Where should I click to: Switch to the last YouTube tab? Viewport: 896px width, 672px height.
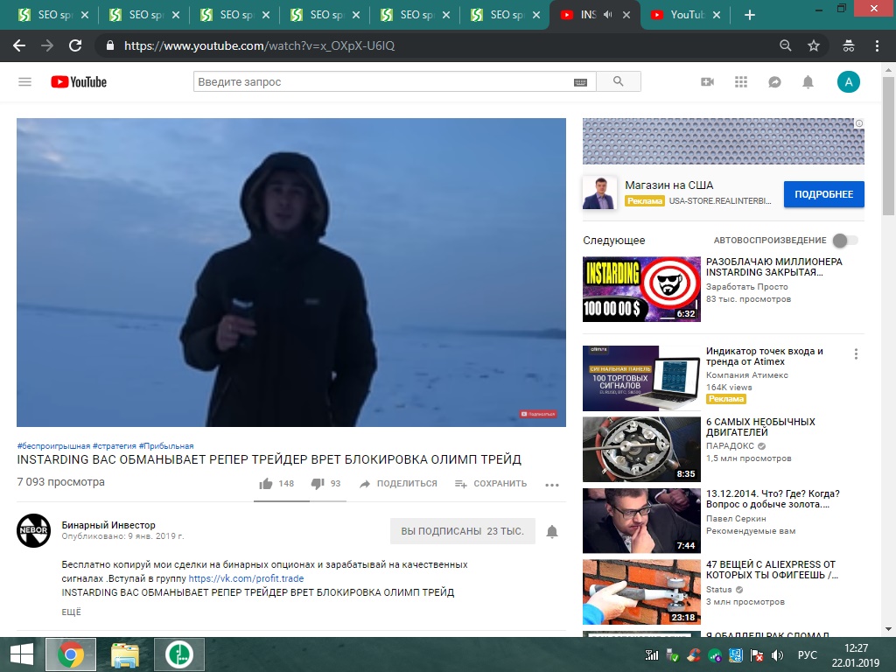(x=686, y=15)
